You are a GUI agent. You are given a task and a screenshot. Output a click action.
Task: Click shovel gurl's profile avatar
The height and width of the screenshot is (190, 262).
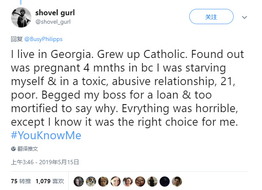pyautogui.click(x=21, y=18)
